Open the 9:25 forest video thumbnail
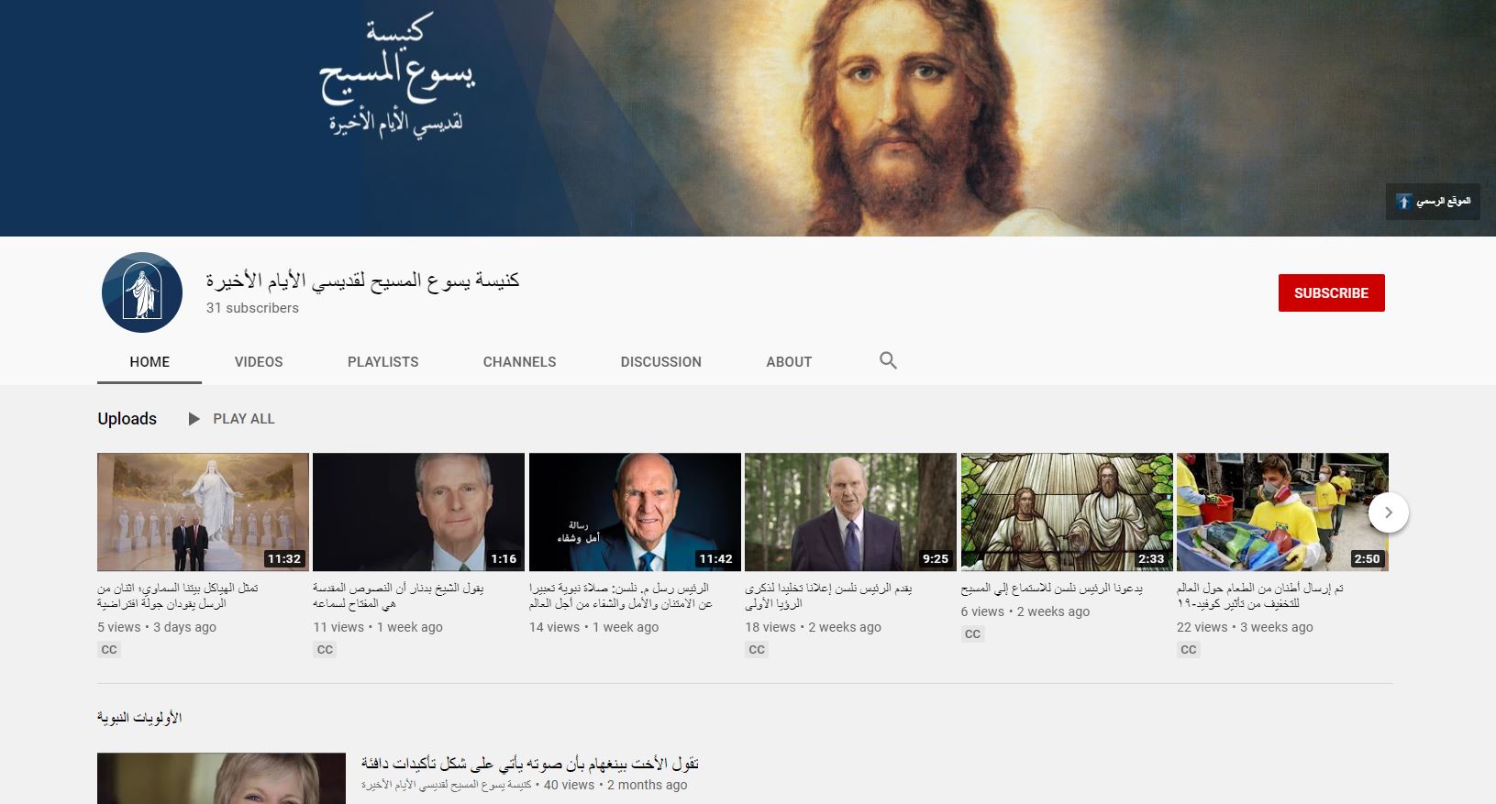Image resolution: width=1496 pixels, height=804 pixels. coord(850,512)
